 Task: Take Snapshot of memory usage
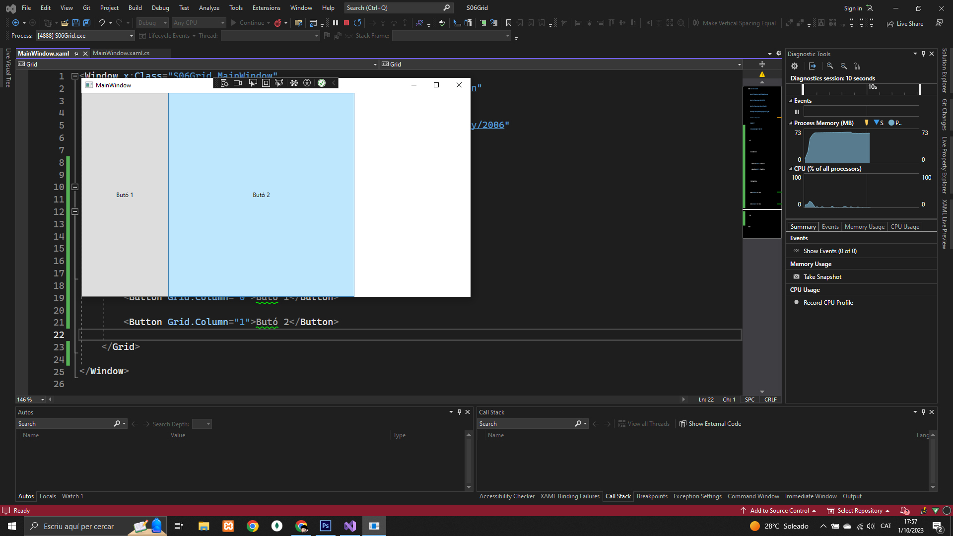click(x=822, y=277)
